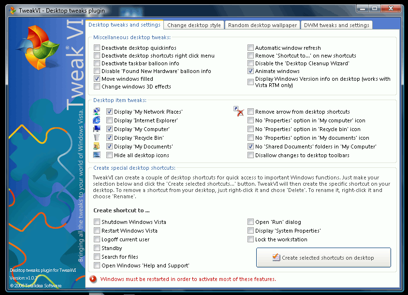Select Search for files shortcut
This screenshot has height=295, width=408.
pyautogui.click(x=97, y=257)
